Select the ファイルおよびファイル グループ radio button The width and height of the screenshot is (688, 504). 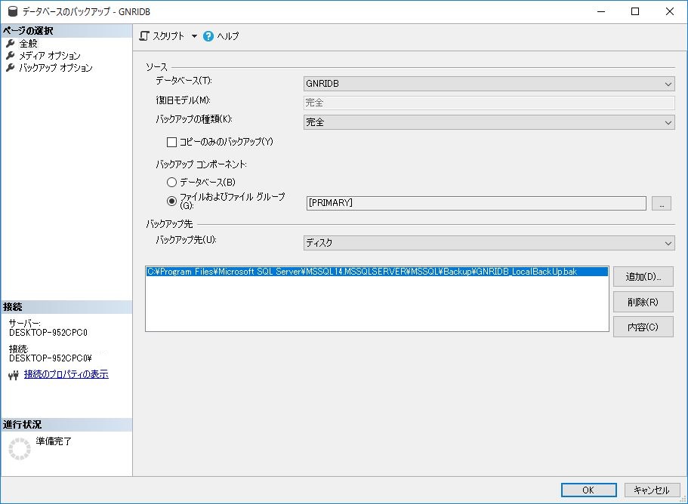171,201
